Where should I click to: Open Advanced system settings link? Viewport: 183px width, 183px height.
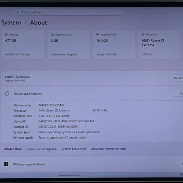(x=108, y=149)
